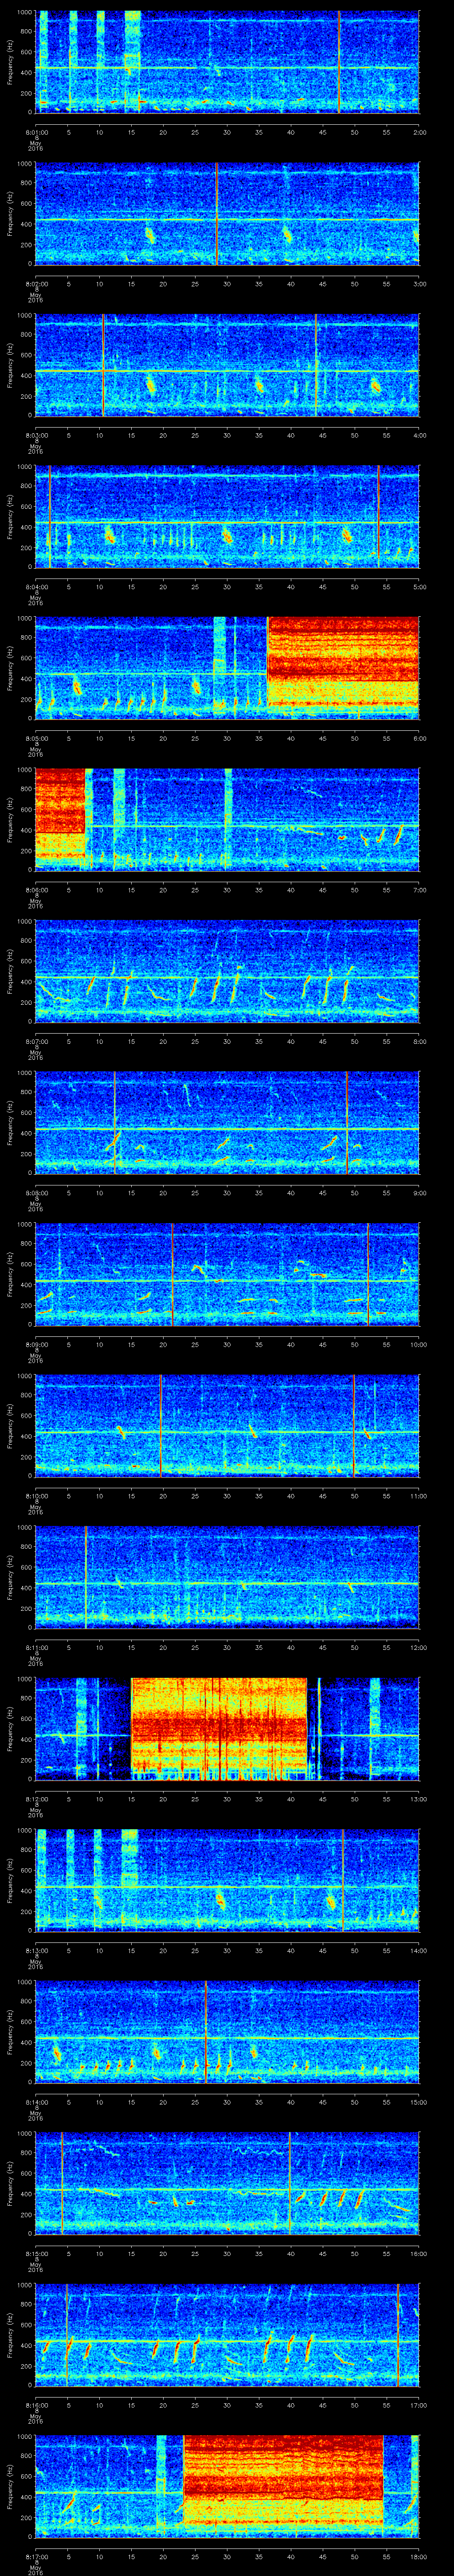The image size is (454, 2576).
Task: Click the 8:16:00 spectrogram panel
Action: pyautogui.click(x=227, y=2335)
